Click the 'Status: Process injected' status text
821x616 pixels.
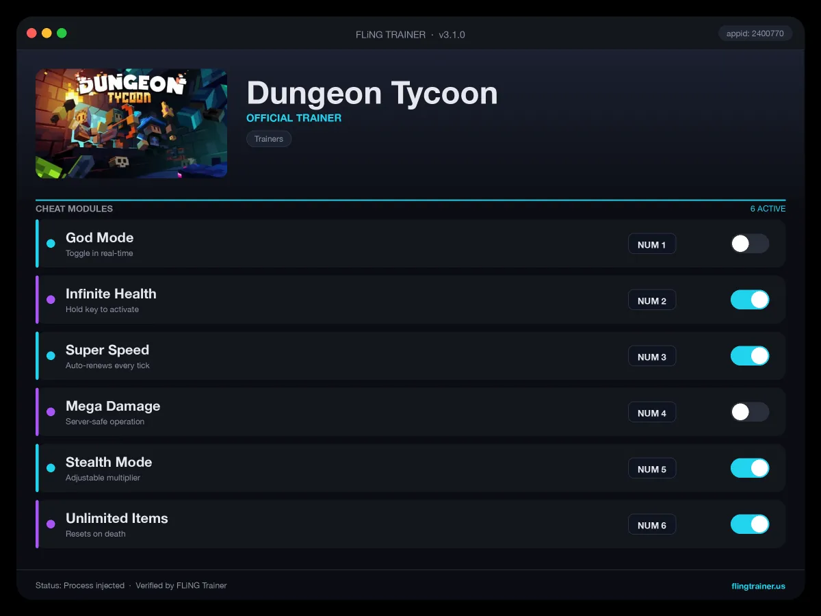(80, 586)
